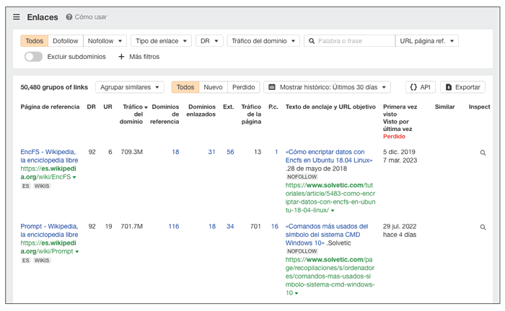505x311 pixels.
Task: Switch to the Perdido tab
Action: tap(243, 87)
